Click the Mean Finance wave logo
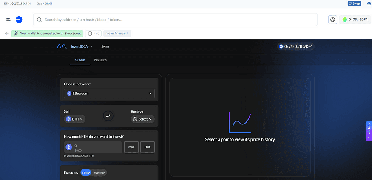This screenshot has height=180, width=372. pos(62,46)
